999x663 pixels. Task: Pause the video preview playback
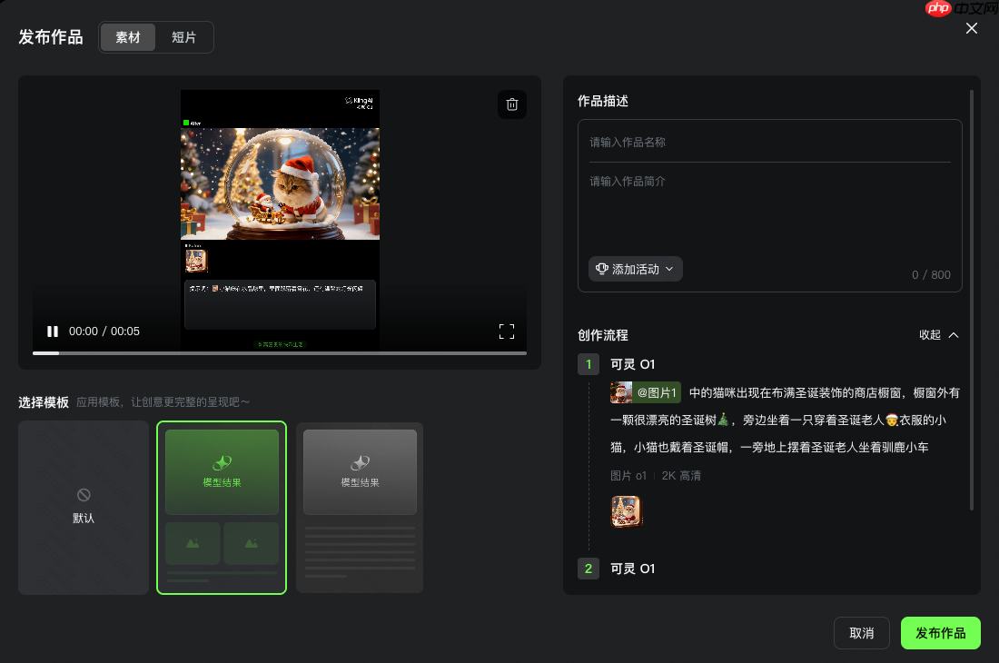tap(53, 331)
